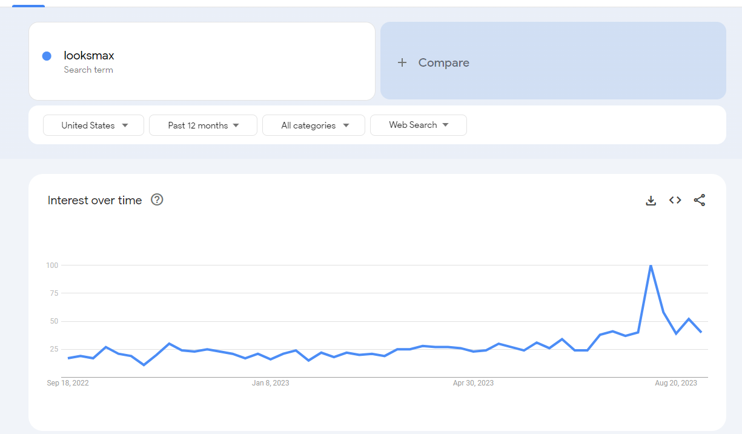This screenshot has width=742, height=434.
Task: Click the Jan 8, 2023 axis label
Action: pyautogui.click(x=271, y=383)
